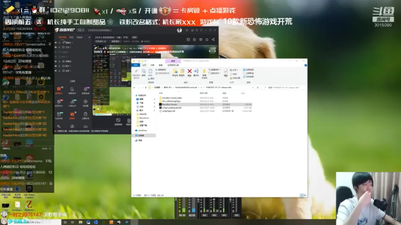Click the user avatar in streaming app title bar

[x=180, y=30]
